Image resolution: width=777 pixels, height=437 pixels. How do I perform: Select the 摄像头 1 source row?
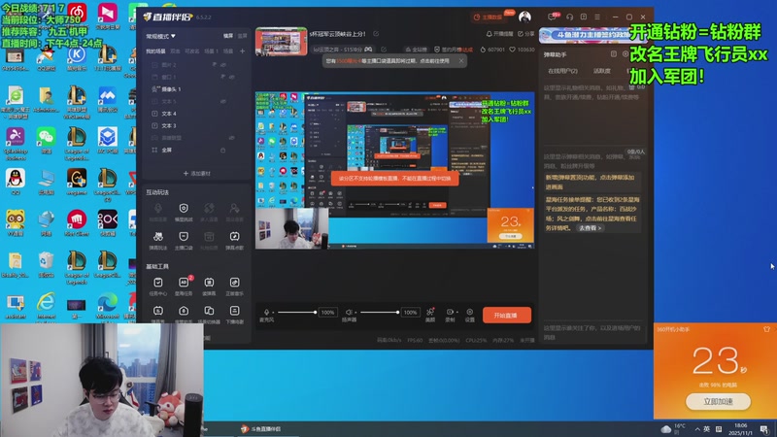point(196,89)
